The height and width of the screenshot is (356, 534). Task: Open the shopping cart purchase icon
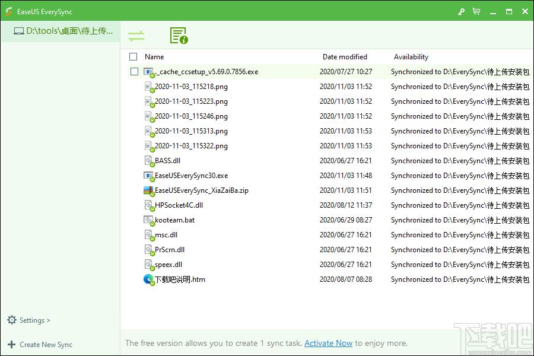tap(476, 12)
